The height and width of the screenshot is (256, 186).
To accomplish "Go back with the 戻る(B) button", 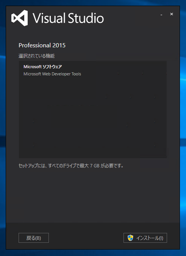I will pyautogui.click(x=34, y=238).
